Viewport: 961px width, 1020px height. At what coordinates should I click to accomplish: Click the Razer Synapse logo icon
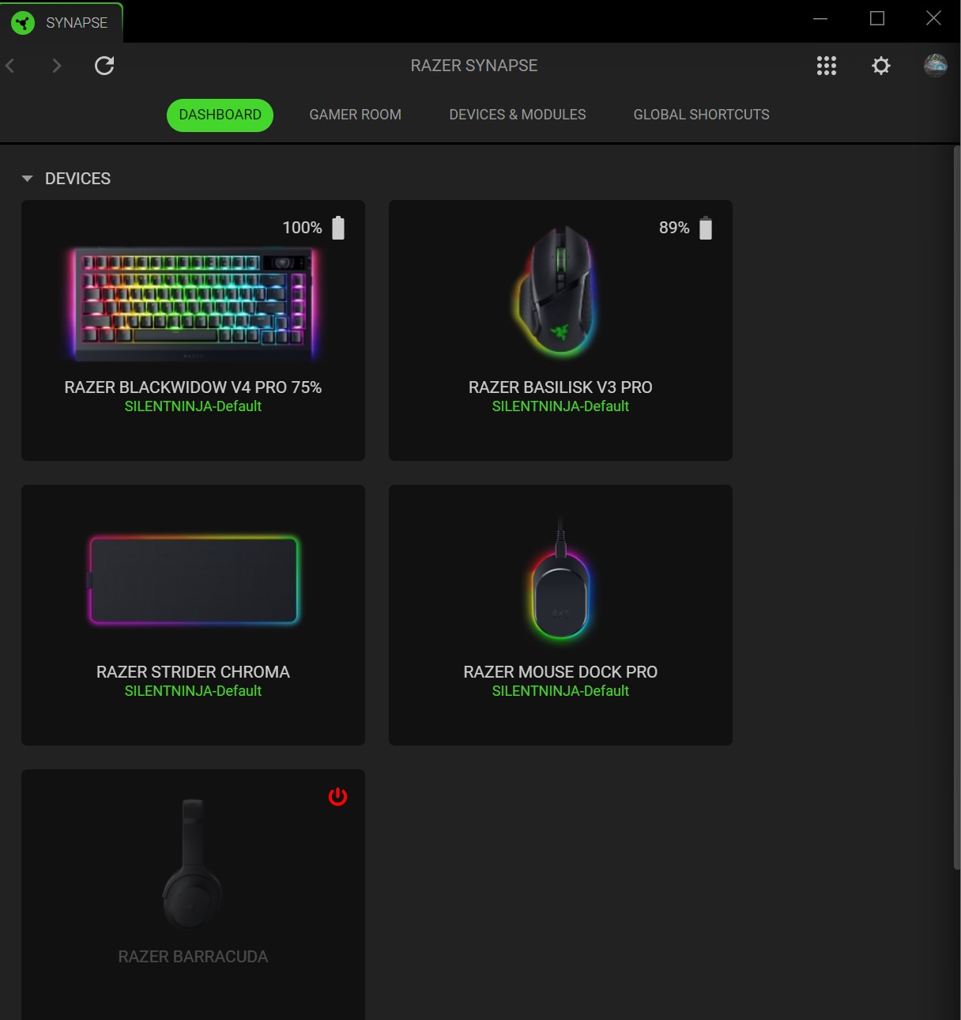(23, 23)
